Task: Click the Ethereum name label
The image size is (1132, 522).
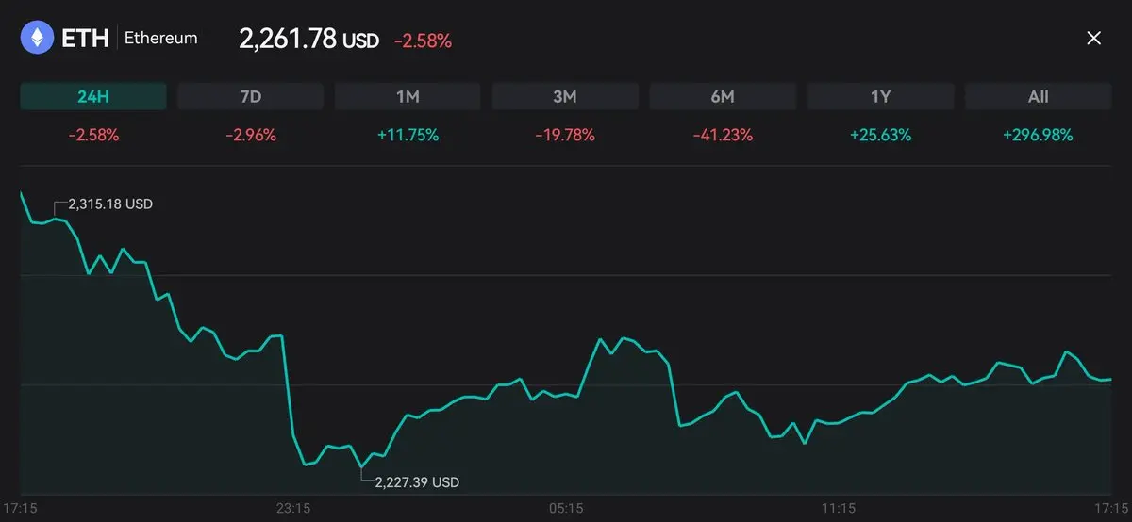Action: point(161,39)
